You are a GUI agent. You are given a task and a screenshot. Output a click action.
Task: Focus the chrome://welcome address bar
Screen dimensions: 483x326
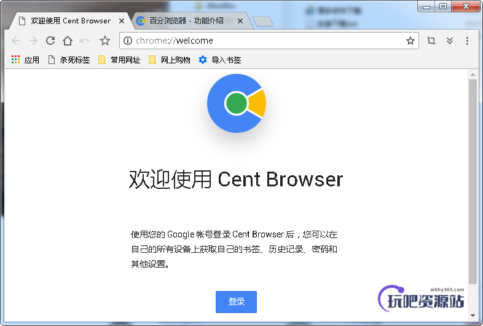(269, 41)
